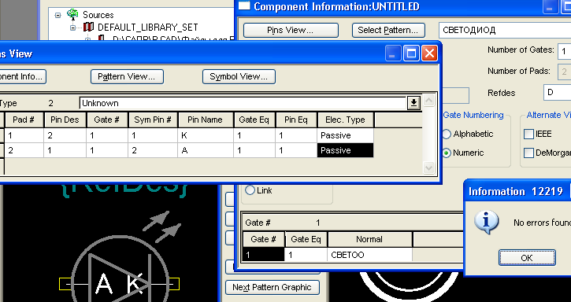Open Pins View from Component Information
The image size is (571, 302).
[x=291, y=30]
